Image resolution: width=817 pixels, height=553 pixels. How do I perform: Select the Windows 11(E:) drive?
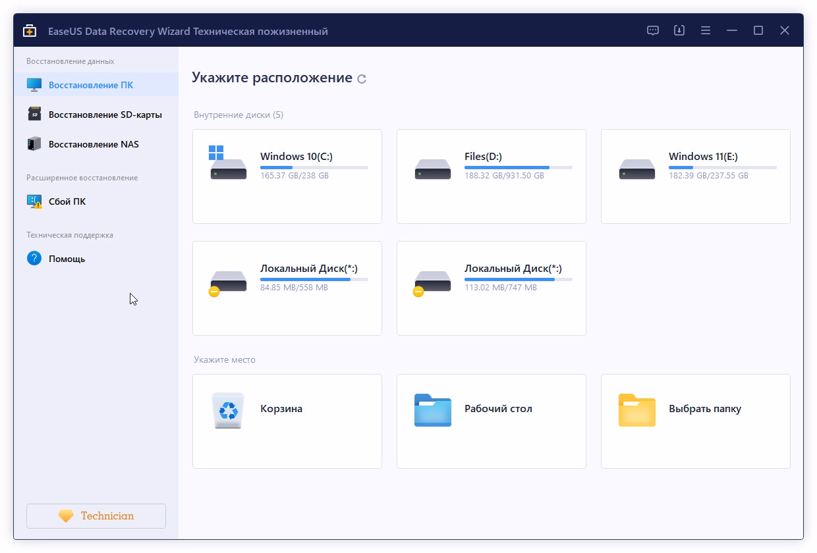pyautogui.click(x=696, y=176)
